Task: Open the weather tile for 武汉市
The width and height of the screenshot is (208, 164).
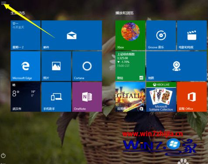Action: pyautogui.click(x=25, y=97)
